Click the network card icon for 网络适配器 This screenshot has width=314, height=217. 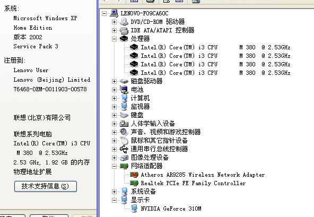click(124, 166)
